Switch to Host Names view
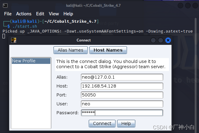This screenshot has width=199, height=133. pos(108,50)
